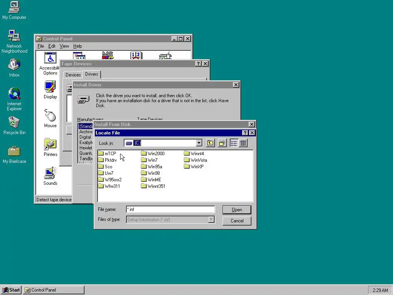
Task: Select the Win95a folder
Action: tap(151, 167)
